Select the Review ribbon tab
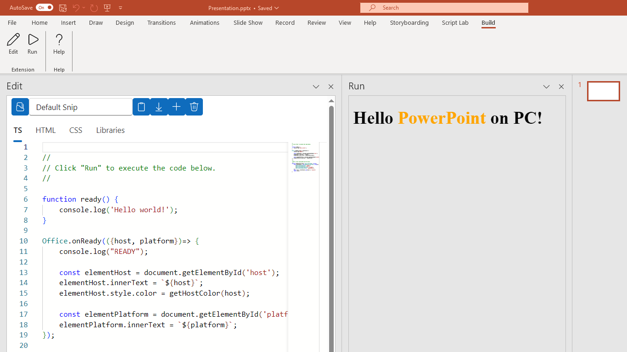 click(317, 22)
